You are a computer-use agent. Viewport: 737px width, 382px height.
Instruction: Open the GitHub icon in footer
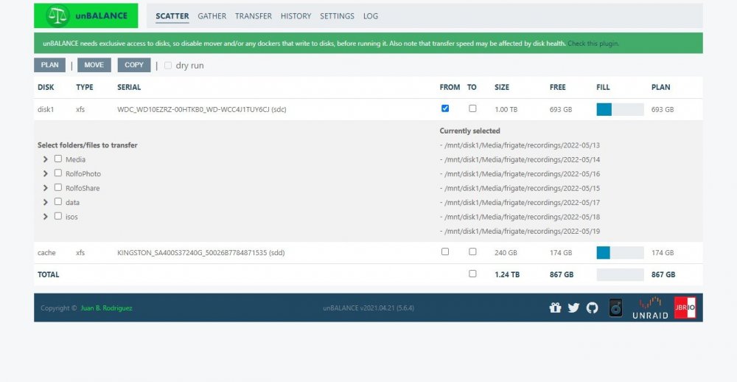tap(593, 308)
